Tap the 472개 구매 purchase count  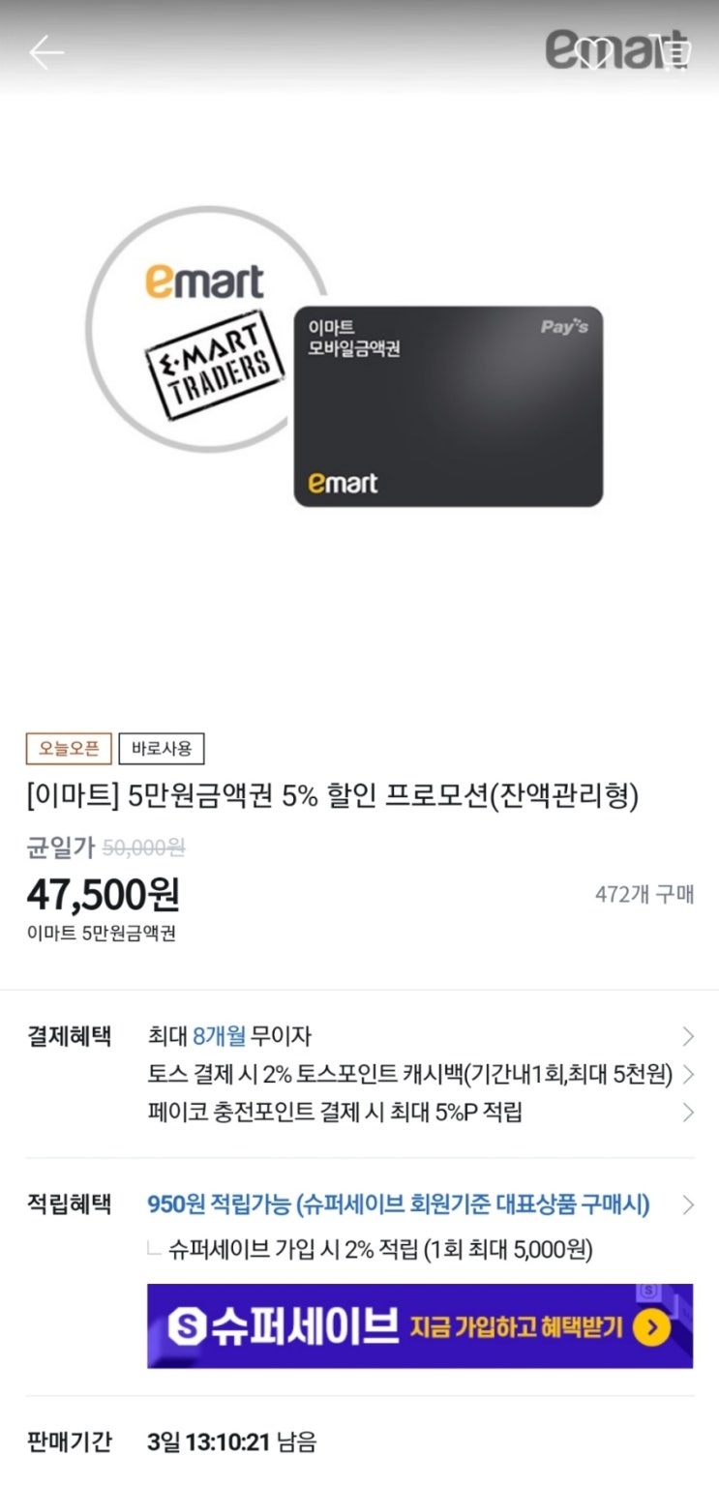[x=644, y=894]
